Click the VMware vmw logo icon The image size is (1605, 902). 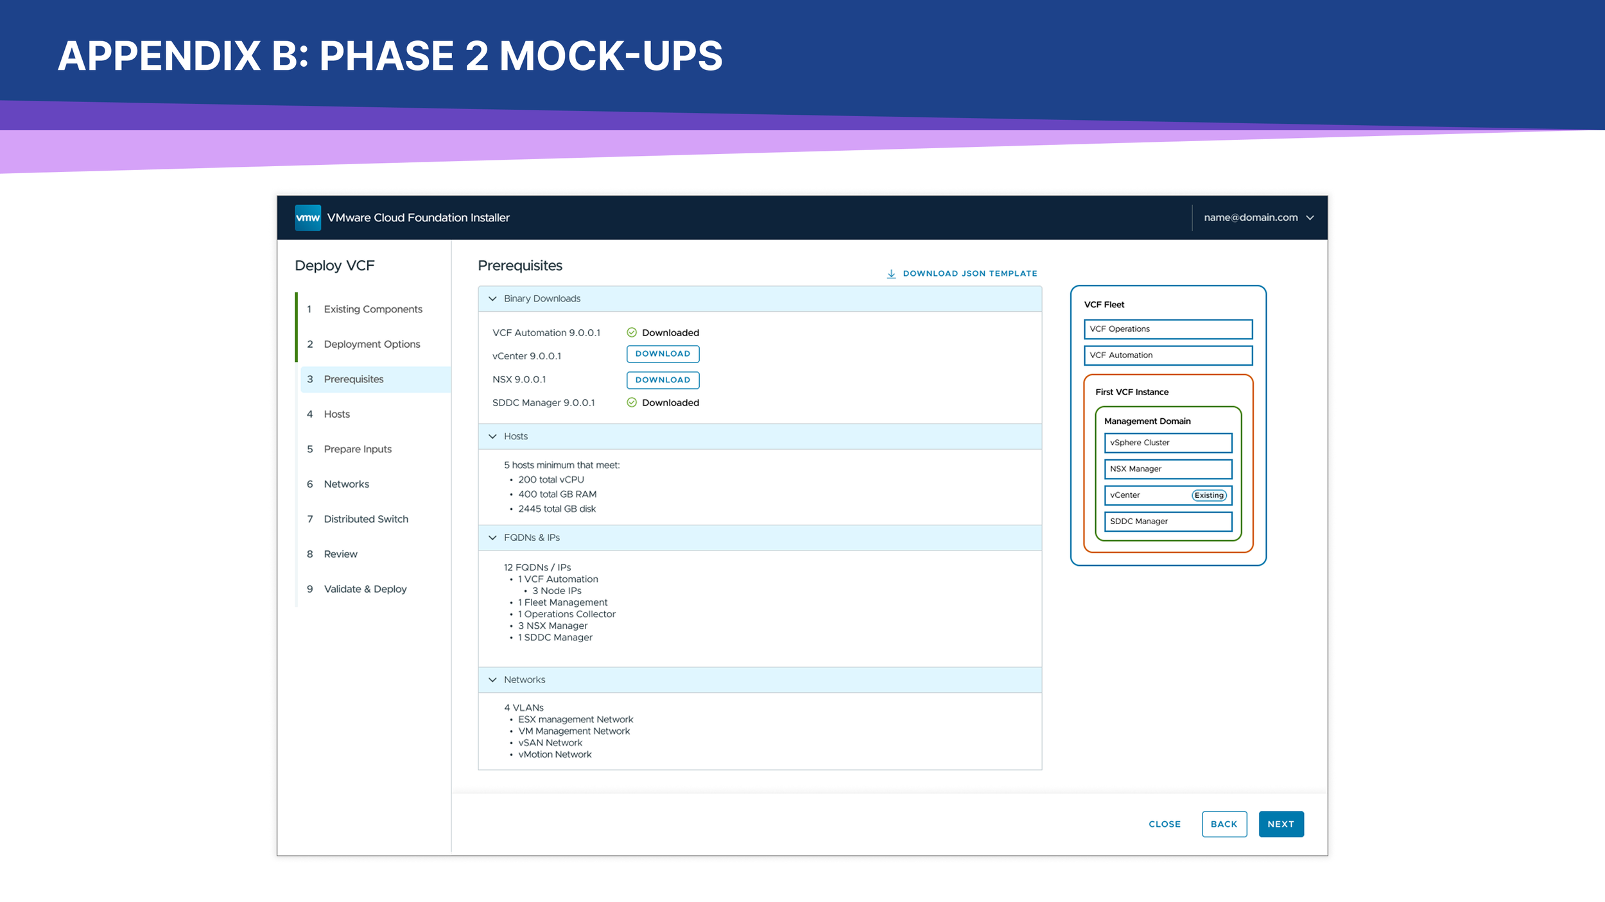click(308, 217)
